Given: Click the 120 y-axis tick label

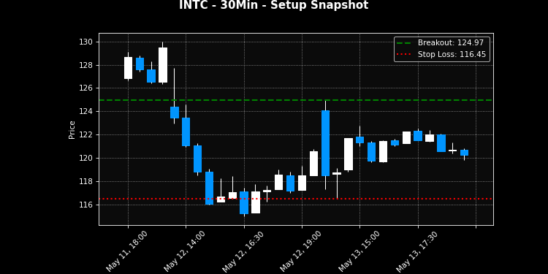Looking at the screenshot, I should click(86, 158).
